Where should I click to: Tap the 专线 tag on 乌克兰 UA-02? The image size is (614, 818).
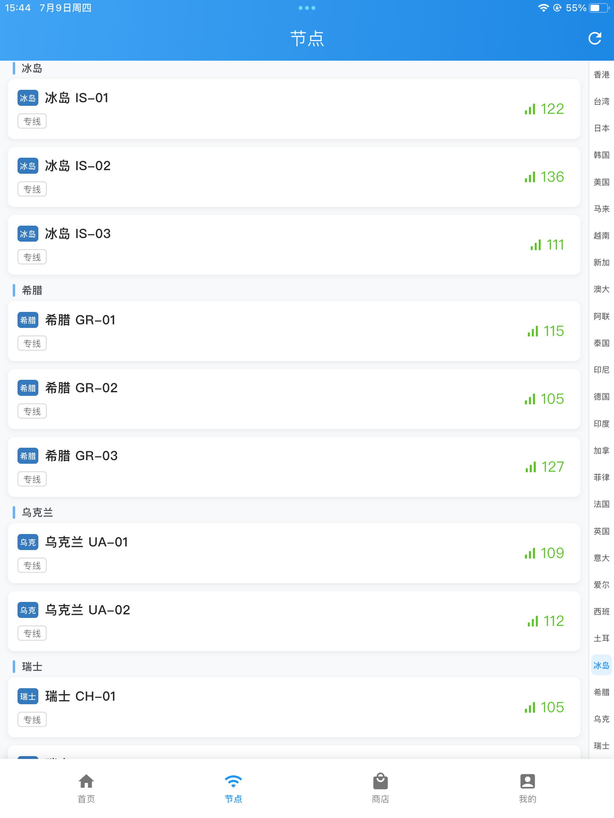[32, 633]
